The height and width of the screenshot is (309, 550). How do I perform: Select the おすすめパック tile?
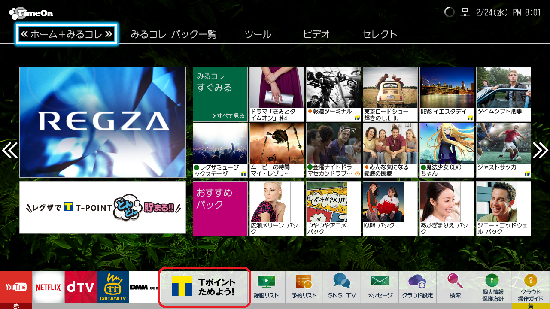tap(220, 209)
